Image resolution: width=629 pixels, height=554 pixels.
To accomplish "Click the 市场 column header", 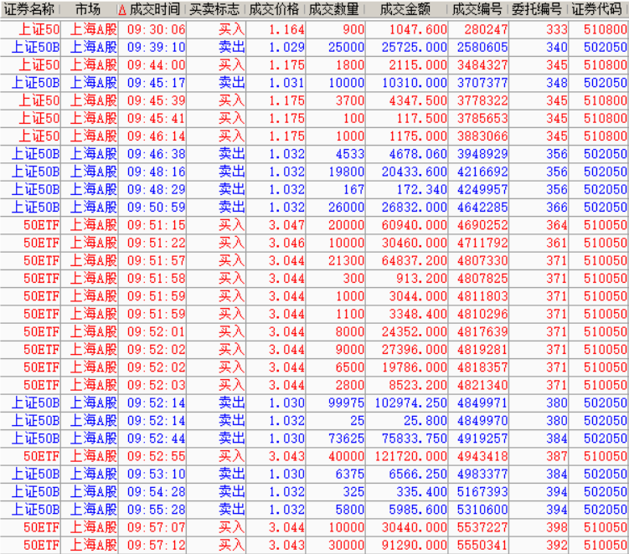I will (88, 9).
